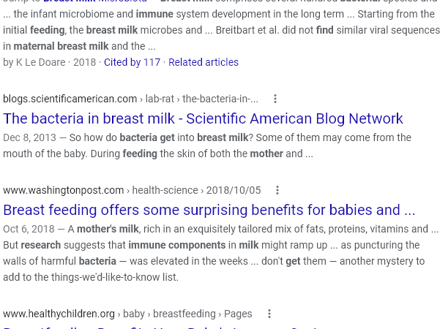Image resolution: width=448 pixels, height=329 pixels.
Task: Click the 'Oct 6, 2018' snippet date
Action: 29,229
